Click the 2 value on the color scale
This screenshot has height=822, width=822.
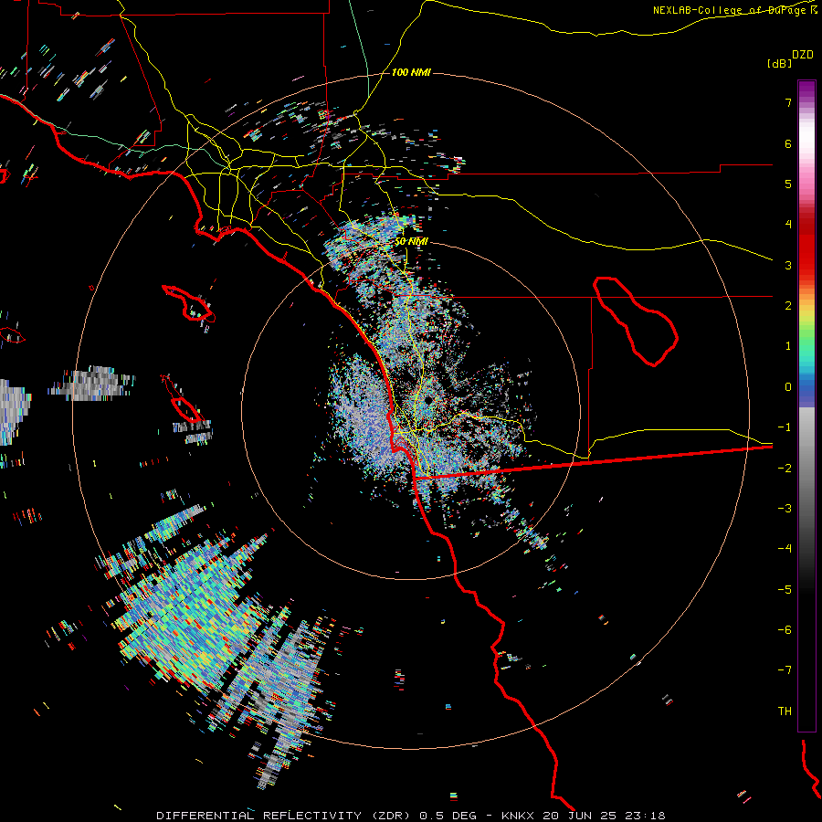tap(788, 306)
